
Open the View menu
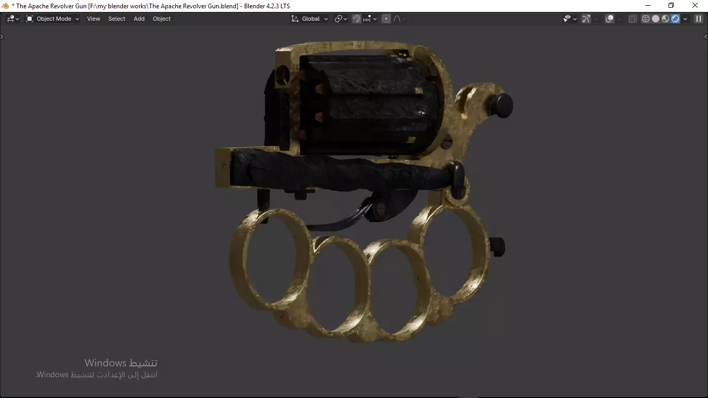pyautogui.click(x=93, y=19)
